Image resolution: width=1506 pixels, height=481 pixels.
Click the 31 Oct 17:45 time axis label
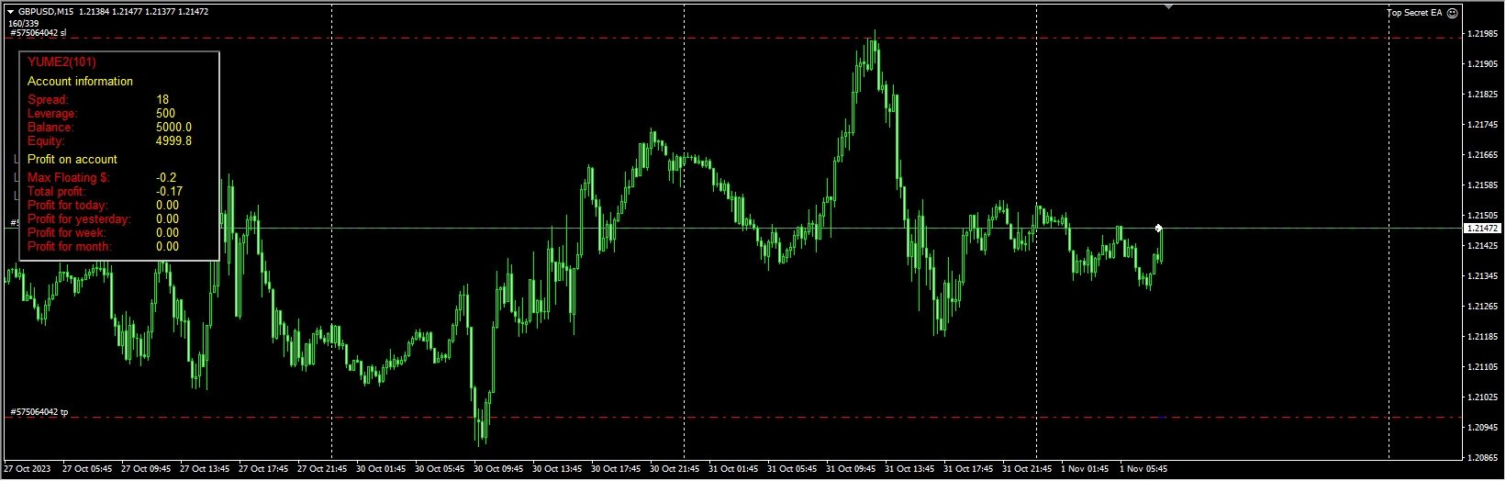[x=968, y=469]
